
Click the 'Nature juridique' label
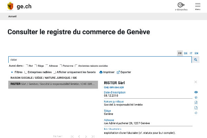coord(114,101)
